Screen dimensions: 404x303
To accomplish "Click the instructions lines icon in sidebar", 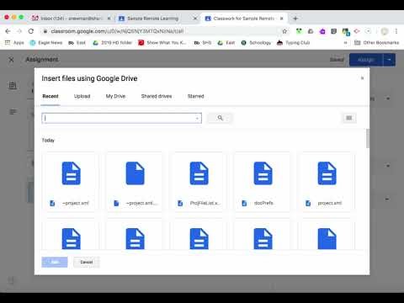I will 13,112.
